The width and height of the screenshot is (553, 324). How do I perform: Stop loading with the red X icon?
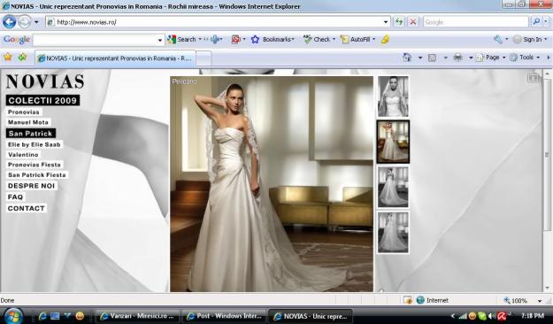412,22
